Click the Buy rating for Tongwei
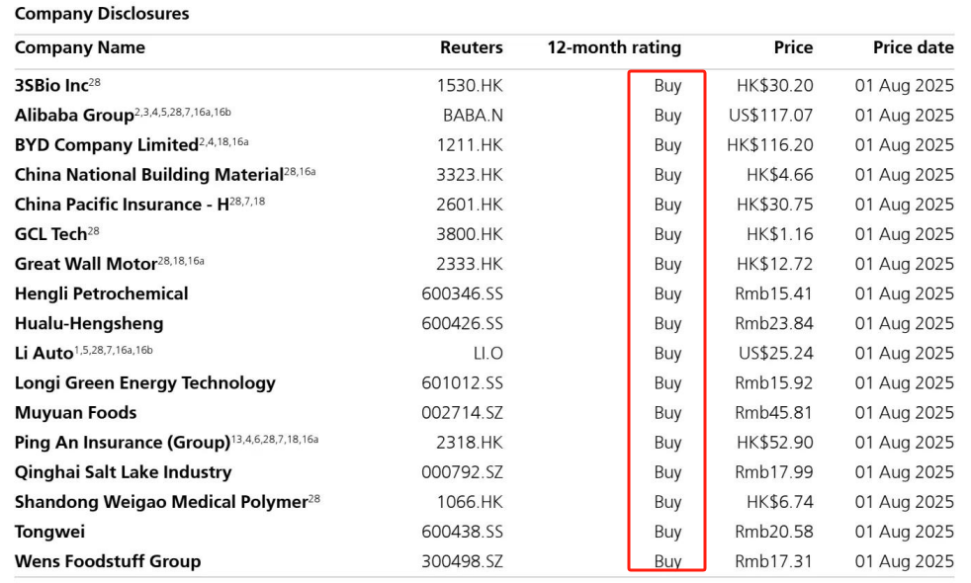971x583 pixels. [x=667, y=532]
